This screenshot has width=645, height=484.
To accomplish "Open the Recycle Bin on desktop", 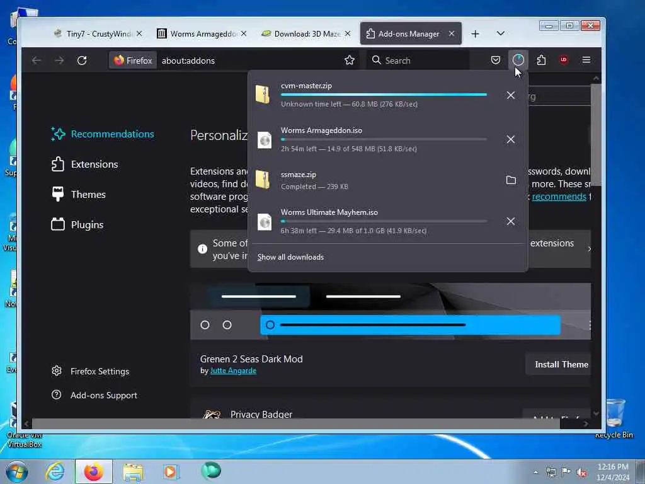I will pyautogui.click(x=615, y=418).
